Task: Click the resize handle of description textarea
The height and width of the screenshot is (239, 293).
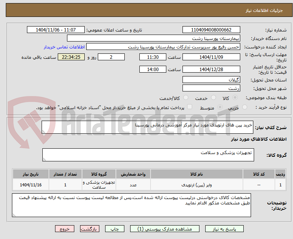Action: pyautogui.click(x=44, y=132)
